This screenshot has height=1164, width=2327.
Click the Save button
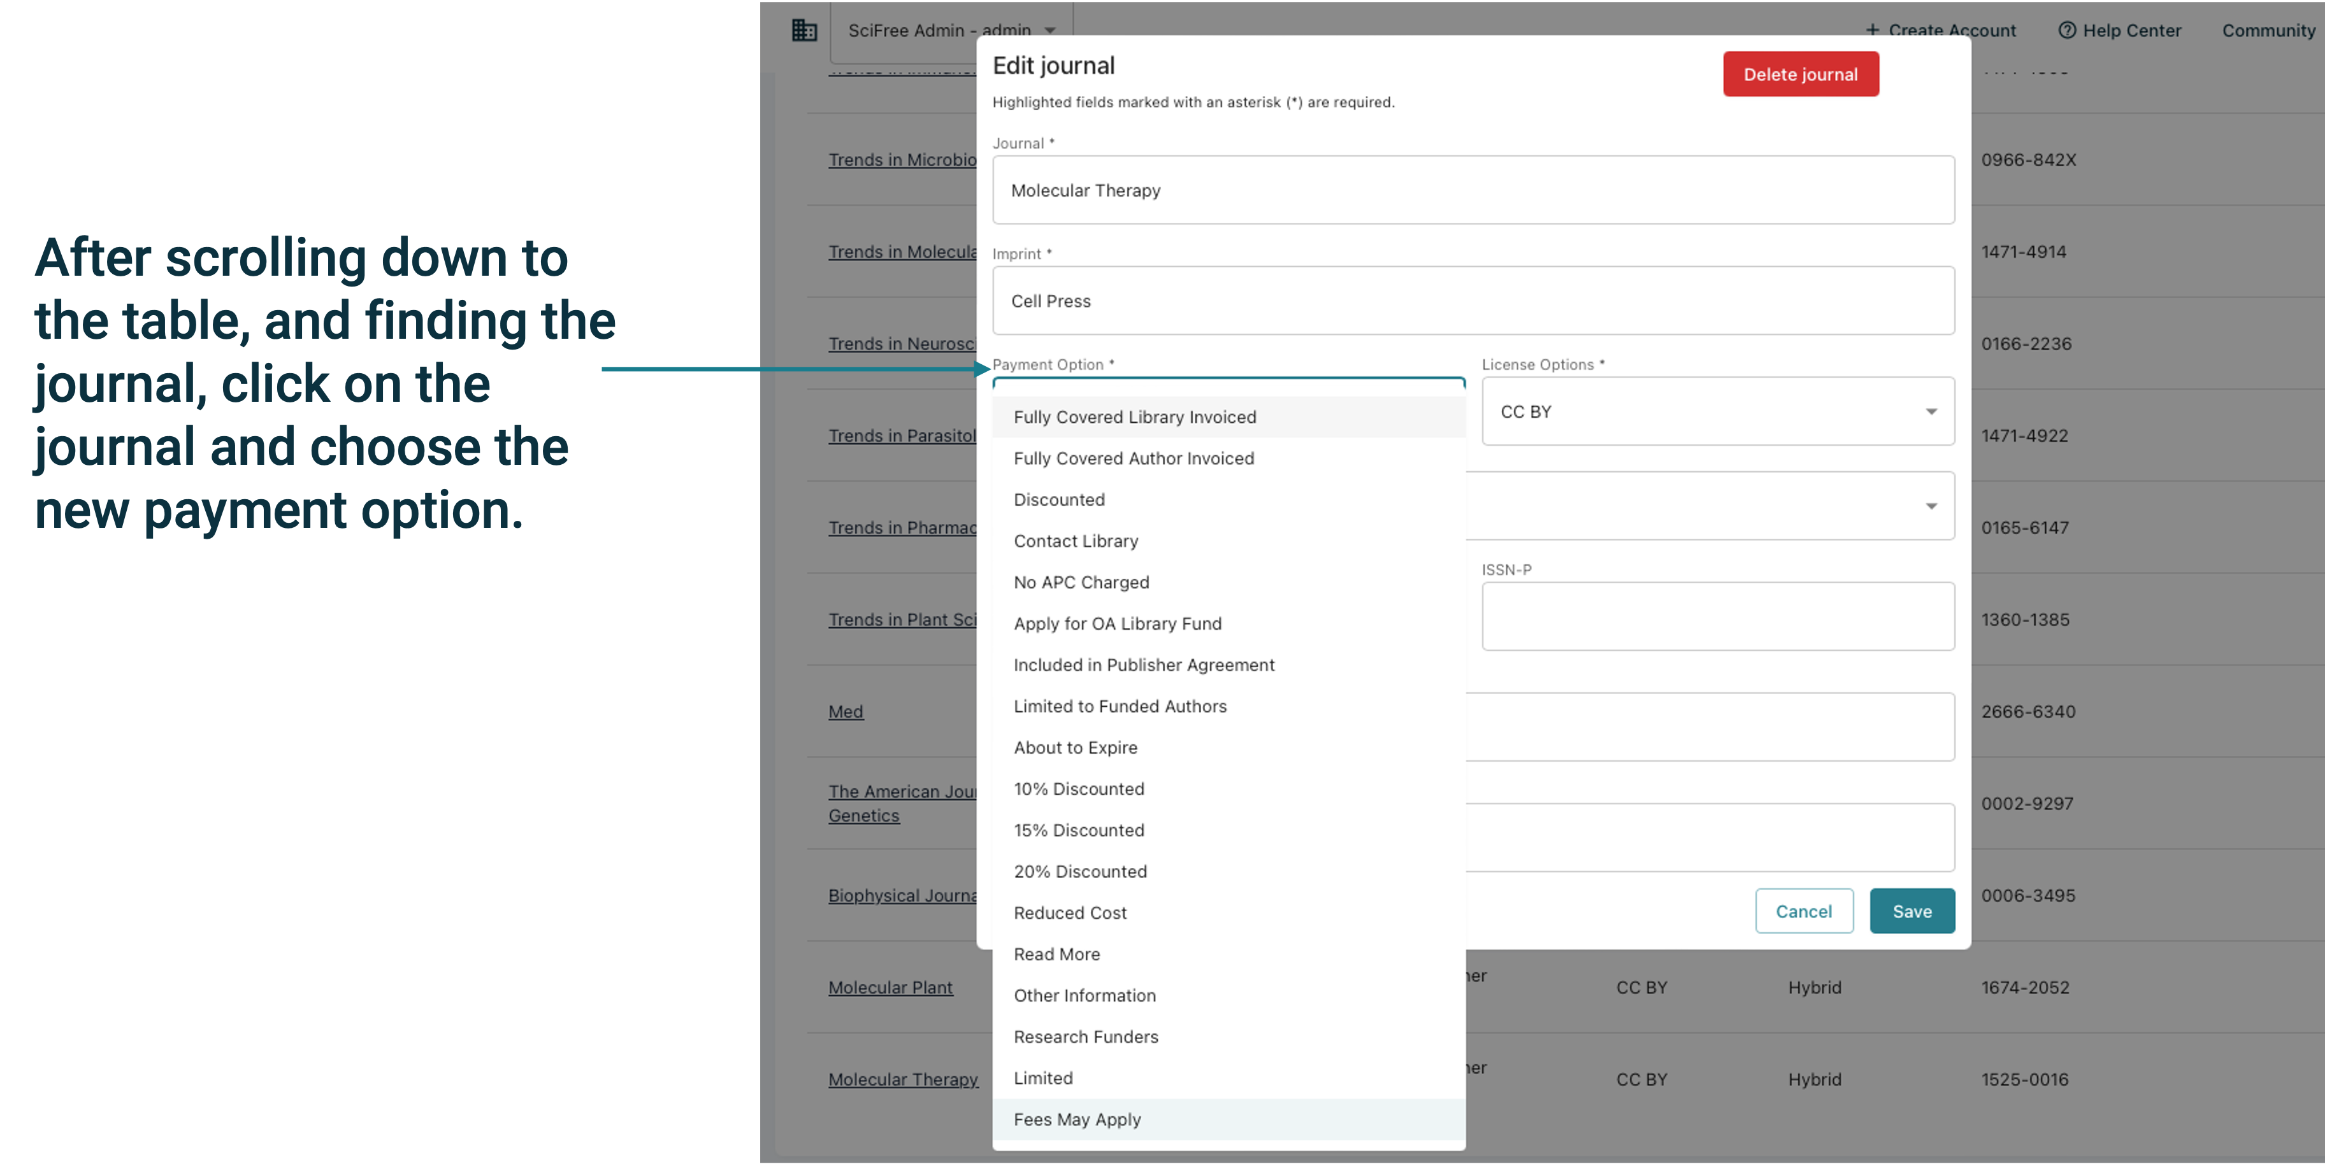(x=1912, y=911)
